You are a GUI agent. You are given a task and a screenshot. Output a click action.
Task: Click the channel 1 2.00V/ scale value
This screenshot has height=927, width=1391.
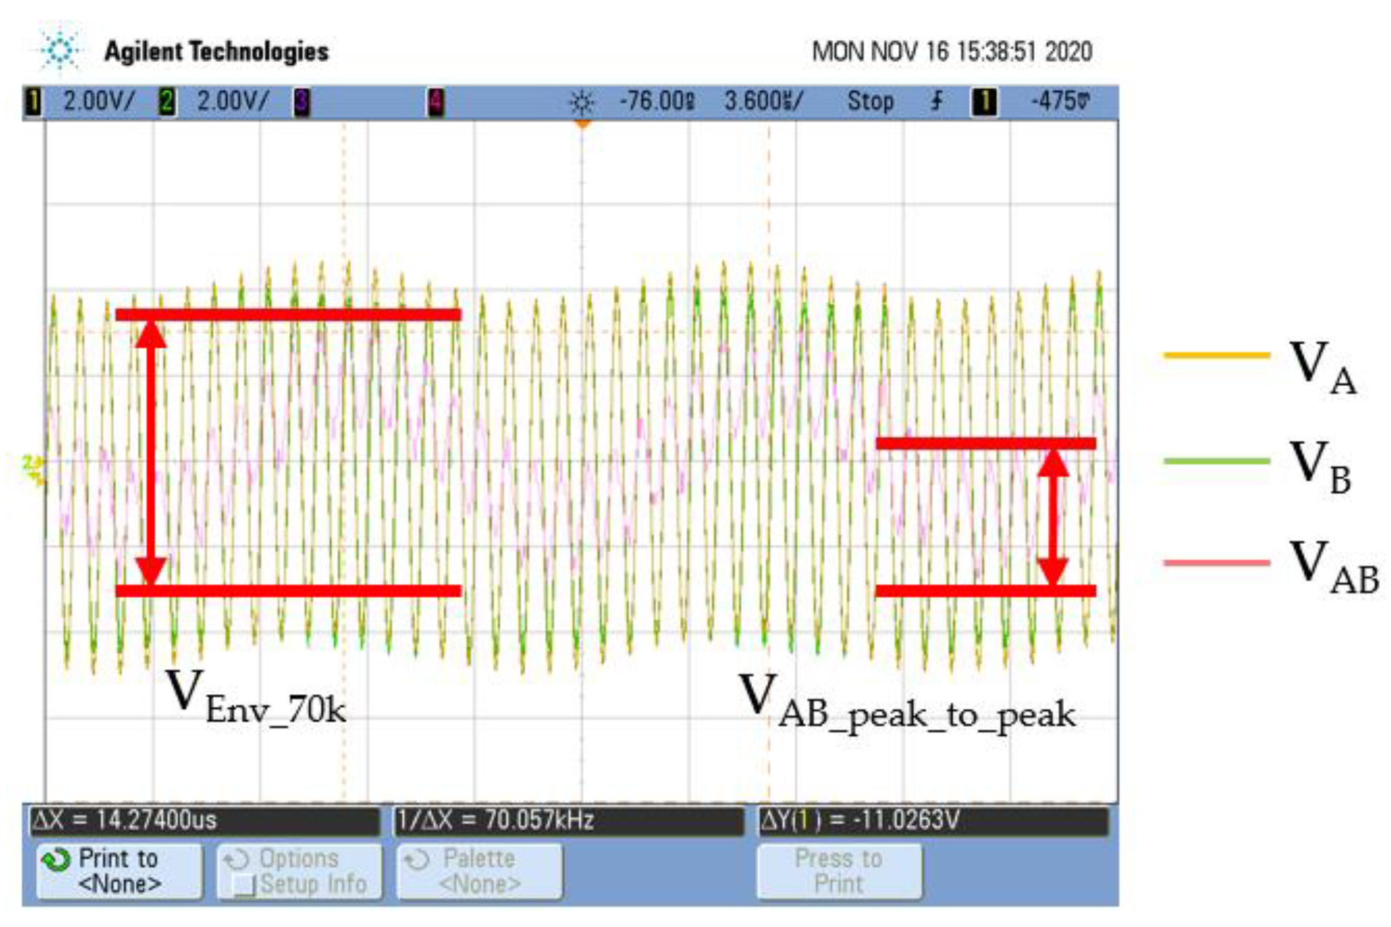pyautogui.click(x=99, y=101)
